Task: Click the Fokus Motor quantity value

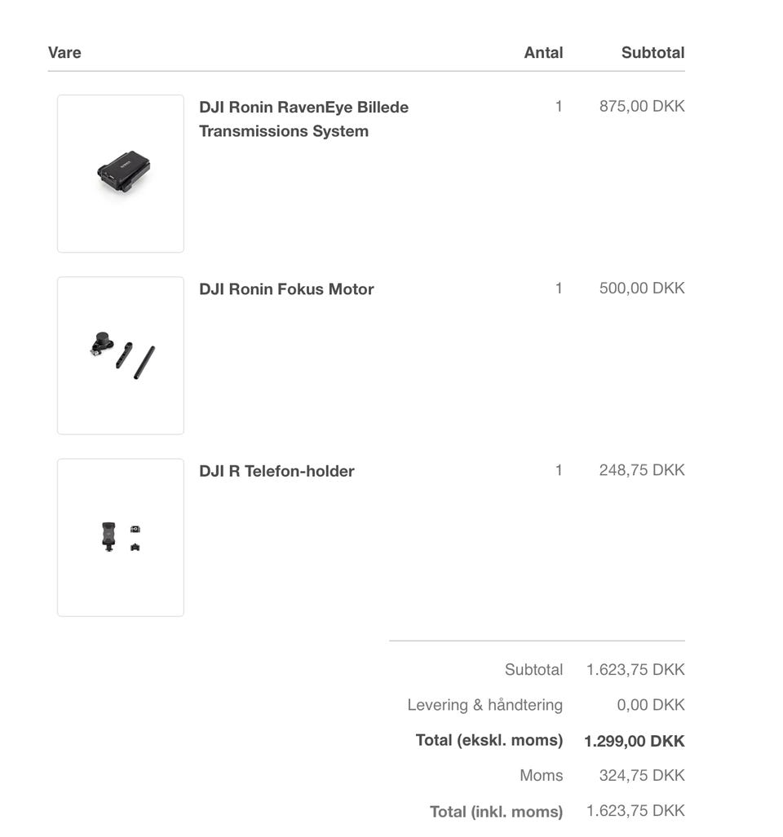Action: tap(559, 289)
